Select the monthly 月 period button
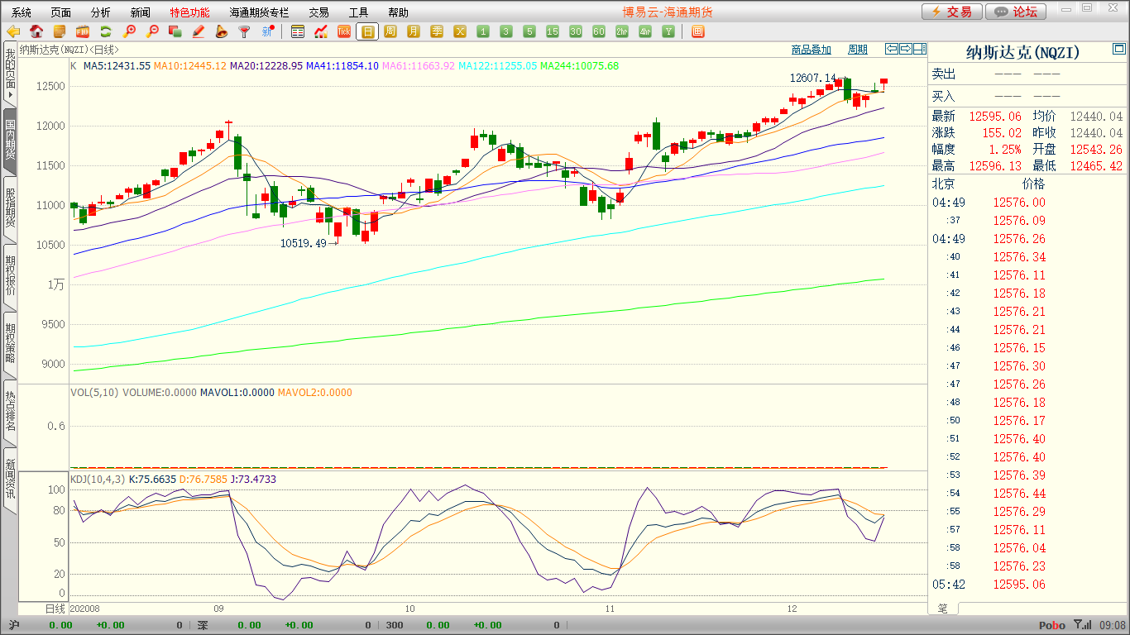Viewport: 1130px width, 635px height. pos(414,31)
